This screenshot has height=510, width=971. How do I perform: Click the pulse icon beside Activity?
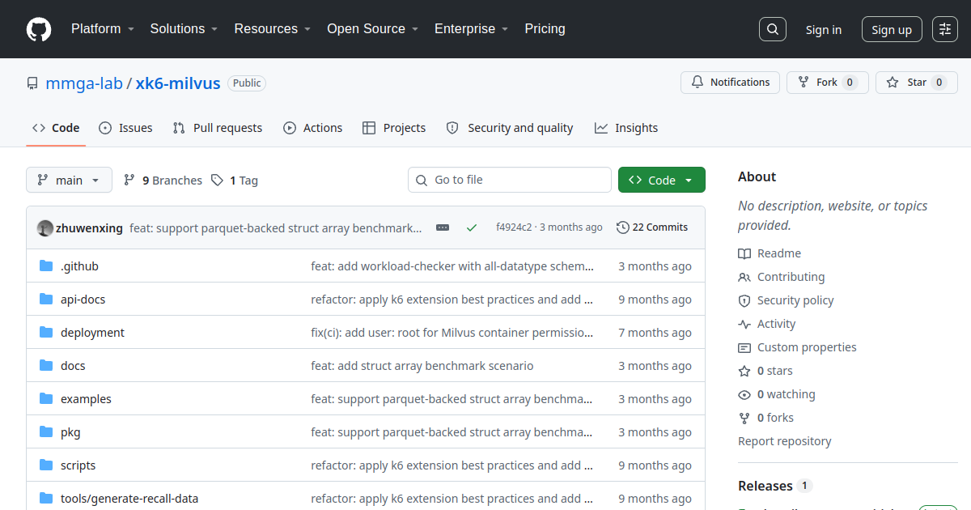pos(744,324)
